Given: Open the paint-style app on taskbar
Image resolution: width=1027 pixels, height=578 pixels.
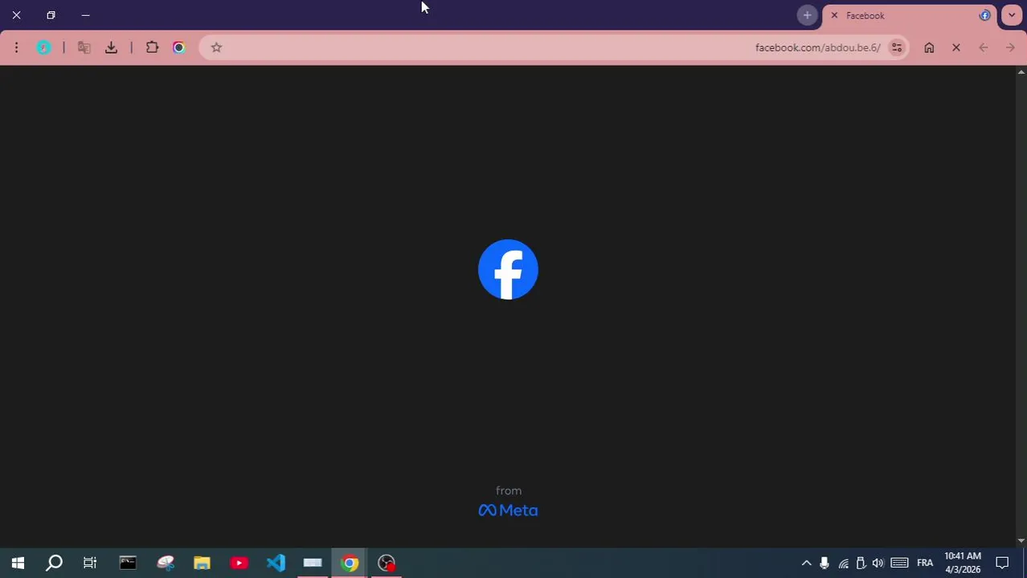Looking at the screenshot, I should click(x=165, y=563).
